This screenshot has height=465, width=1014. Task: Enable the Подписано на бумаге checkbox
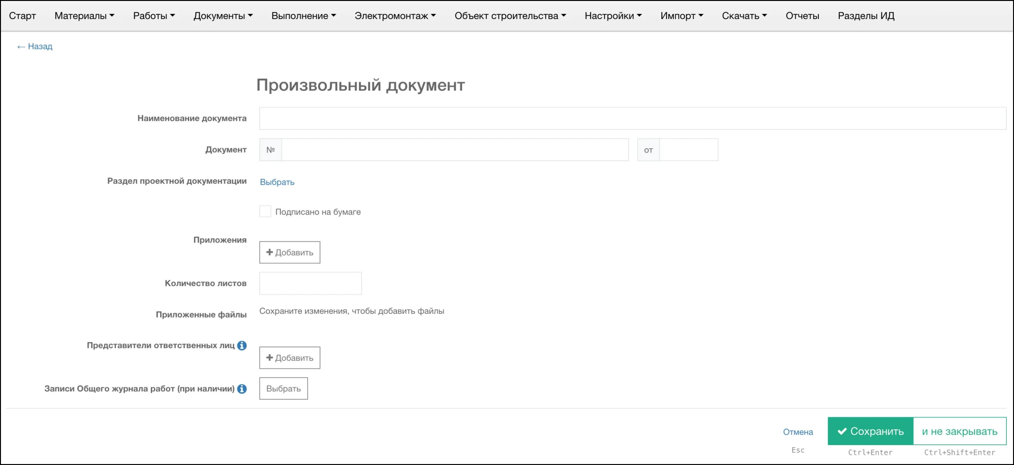265,211
